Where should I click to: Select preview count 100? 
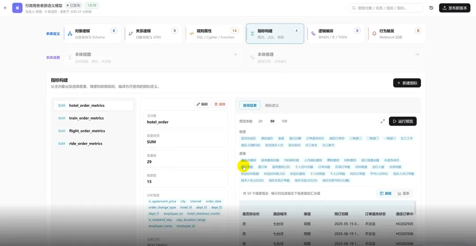coord(284,121)
